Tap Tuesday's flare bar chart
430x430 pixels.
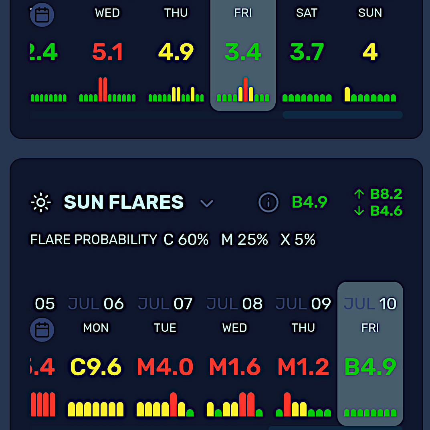165,404
